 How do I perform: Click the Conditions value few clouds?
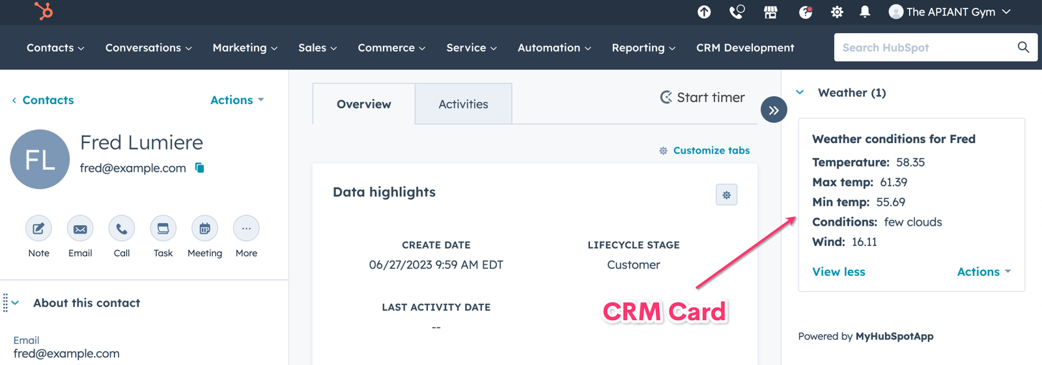(913, 222)
